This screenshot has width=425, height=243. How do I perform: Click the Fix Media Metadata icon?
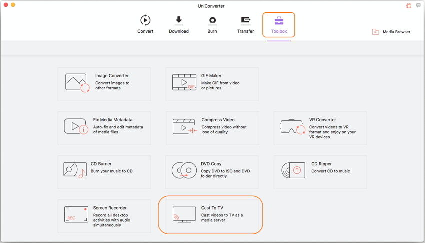76,126
